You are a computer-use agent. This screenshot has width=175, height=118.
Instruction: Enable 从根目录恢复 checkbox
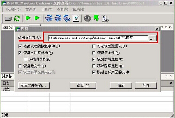pyautogui.click(x=26, y=59)
